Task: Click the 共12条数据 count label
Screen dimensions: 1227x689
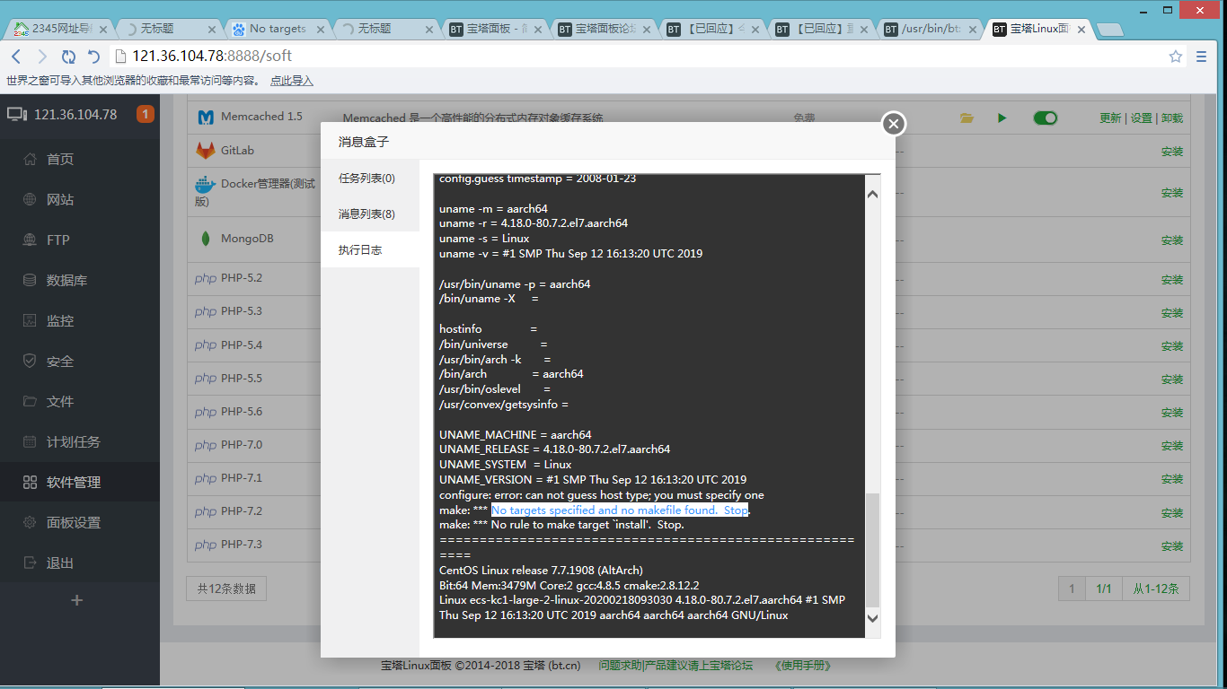Action: click(x=226, y=589)
